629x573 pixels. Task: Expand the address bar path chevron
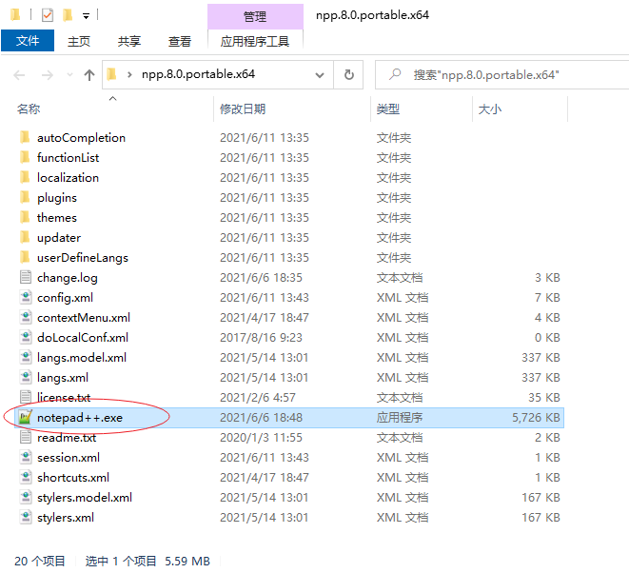click(x=129, y=74)
